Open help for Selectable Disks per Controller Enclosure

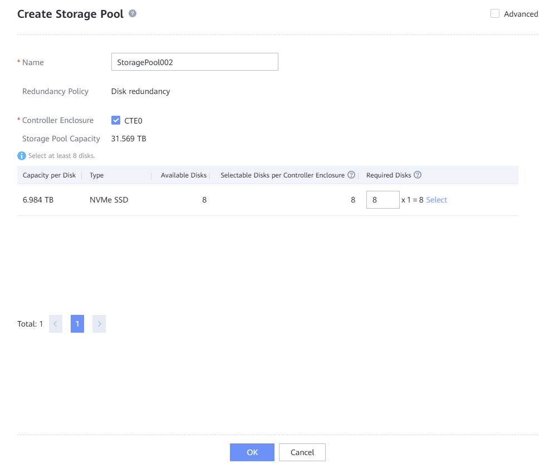(351, 175)
